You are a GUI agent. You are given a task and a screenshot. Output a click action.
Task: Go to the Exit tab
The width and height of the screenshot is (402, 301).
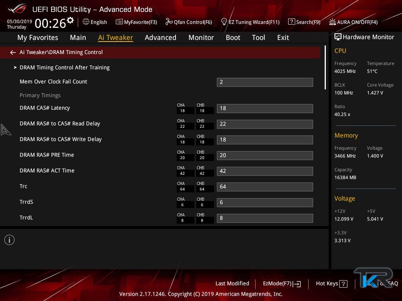click(x=283, y=38)
